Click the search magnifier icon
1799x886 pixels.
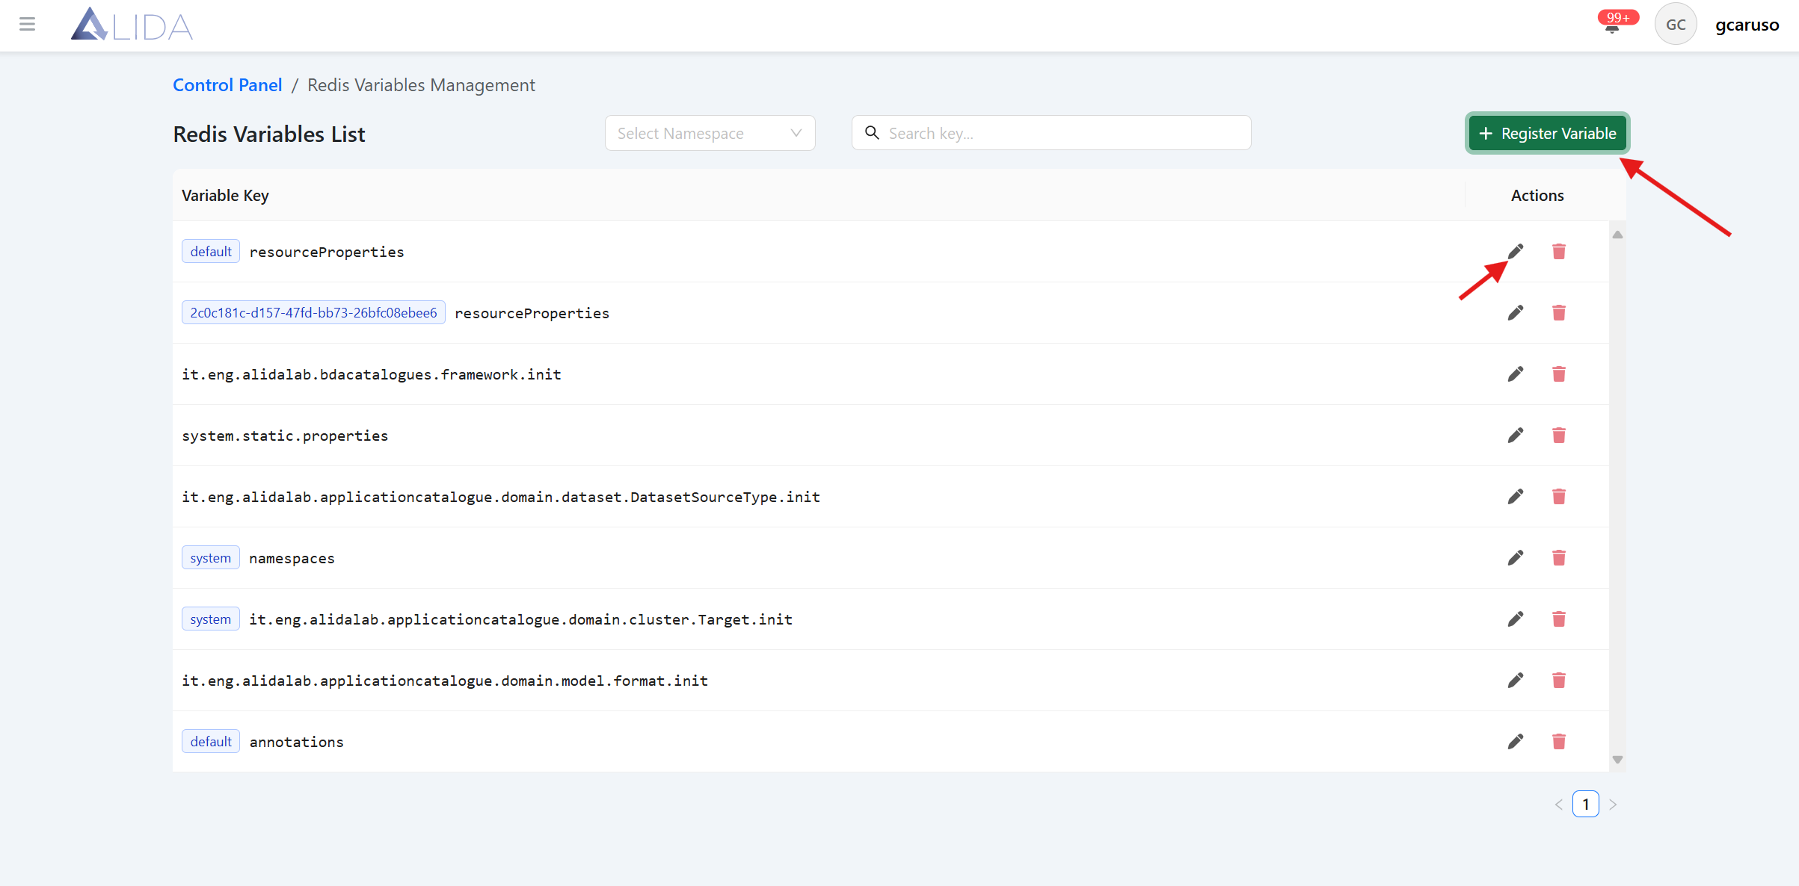[872, 133]
